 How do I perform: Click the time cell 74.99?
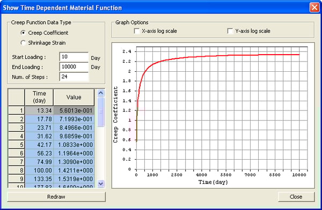39,162
